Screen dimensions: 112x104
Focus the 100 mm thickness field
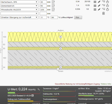43,10
